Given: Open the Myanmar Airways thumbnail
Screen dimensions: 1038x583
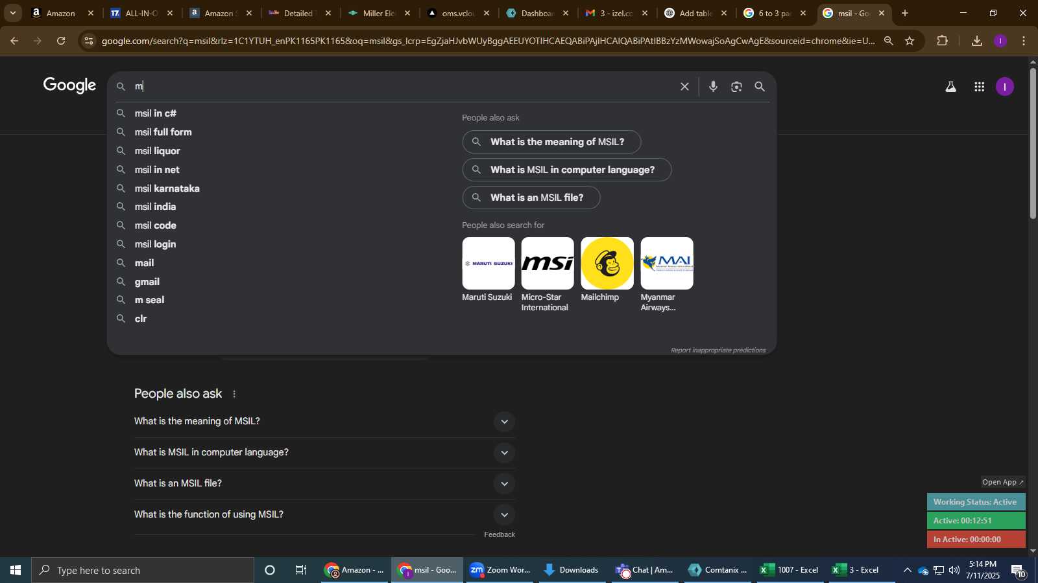Looking at the screenshot, I should click(x=667, y=264).
